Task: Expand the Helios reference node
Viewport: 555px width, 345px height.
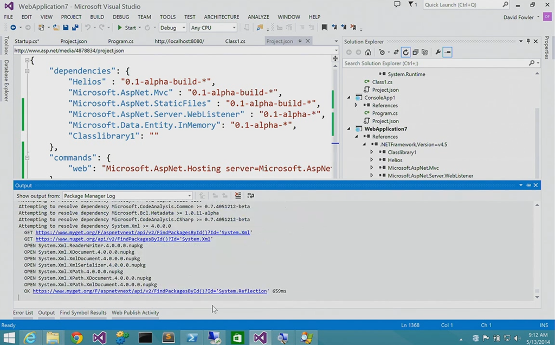Action: coord(371,159)
